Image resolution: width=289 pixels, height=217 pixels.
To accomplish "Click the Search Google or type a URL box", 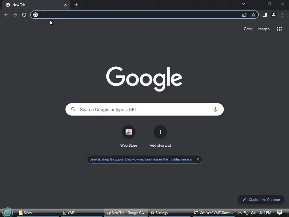I will tap(144, 109).
